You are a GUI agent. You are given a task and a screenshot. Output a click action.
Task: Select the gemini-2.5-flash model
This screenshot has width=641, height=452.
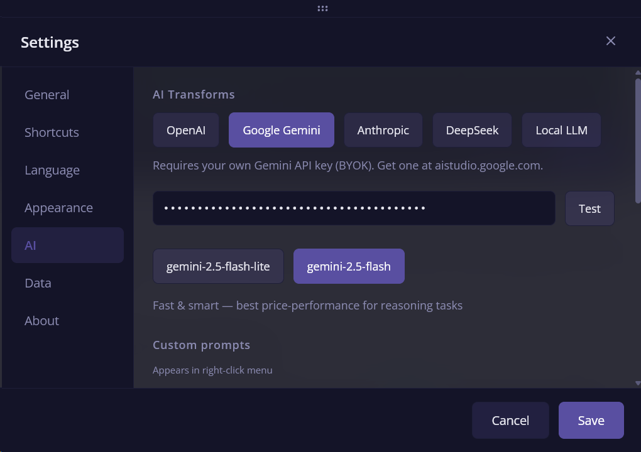(x=349, y=267)
